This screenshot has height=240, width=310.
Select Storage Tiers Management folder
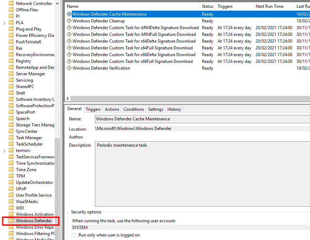pos(35,125)
